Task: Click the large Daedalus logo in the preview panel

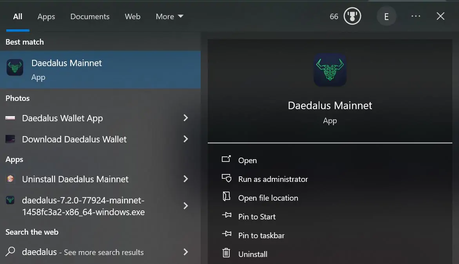Action: pyautogui.click(x=330, y=70)
